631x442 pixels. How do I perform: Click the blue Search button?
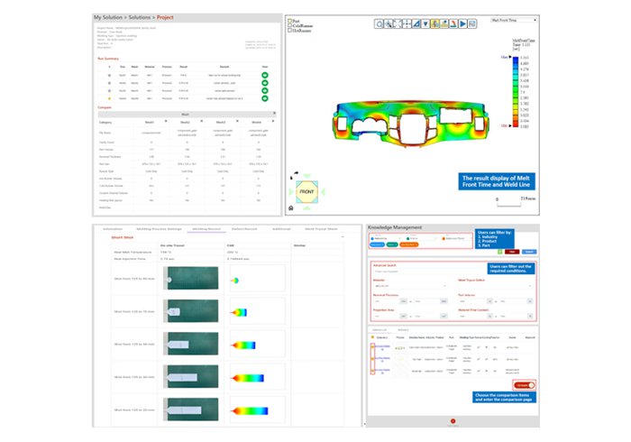[529, 252]
